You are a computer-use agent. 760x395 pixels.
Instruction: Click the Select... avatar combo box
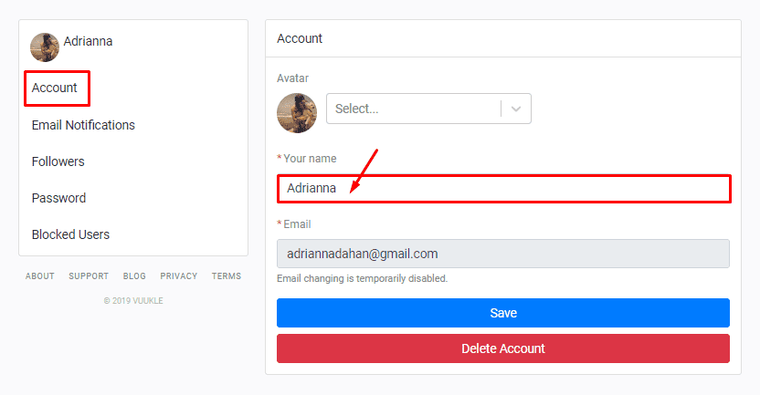(x=413, y=109)
